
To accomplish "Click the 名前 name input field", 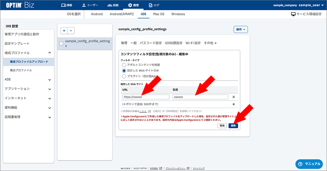I will (200, 97).
